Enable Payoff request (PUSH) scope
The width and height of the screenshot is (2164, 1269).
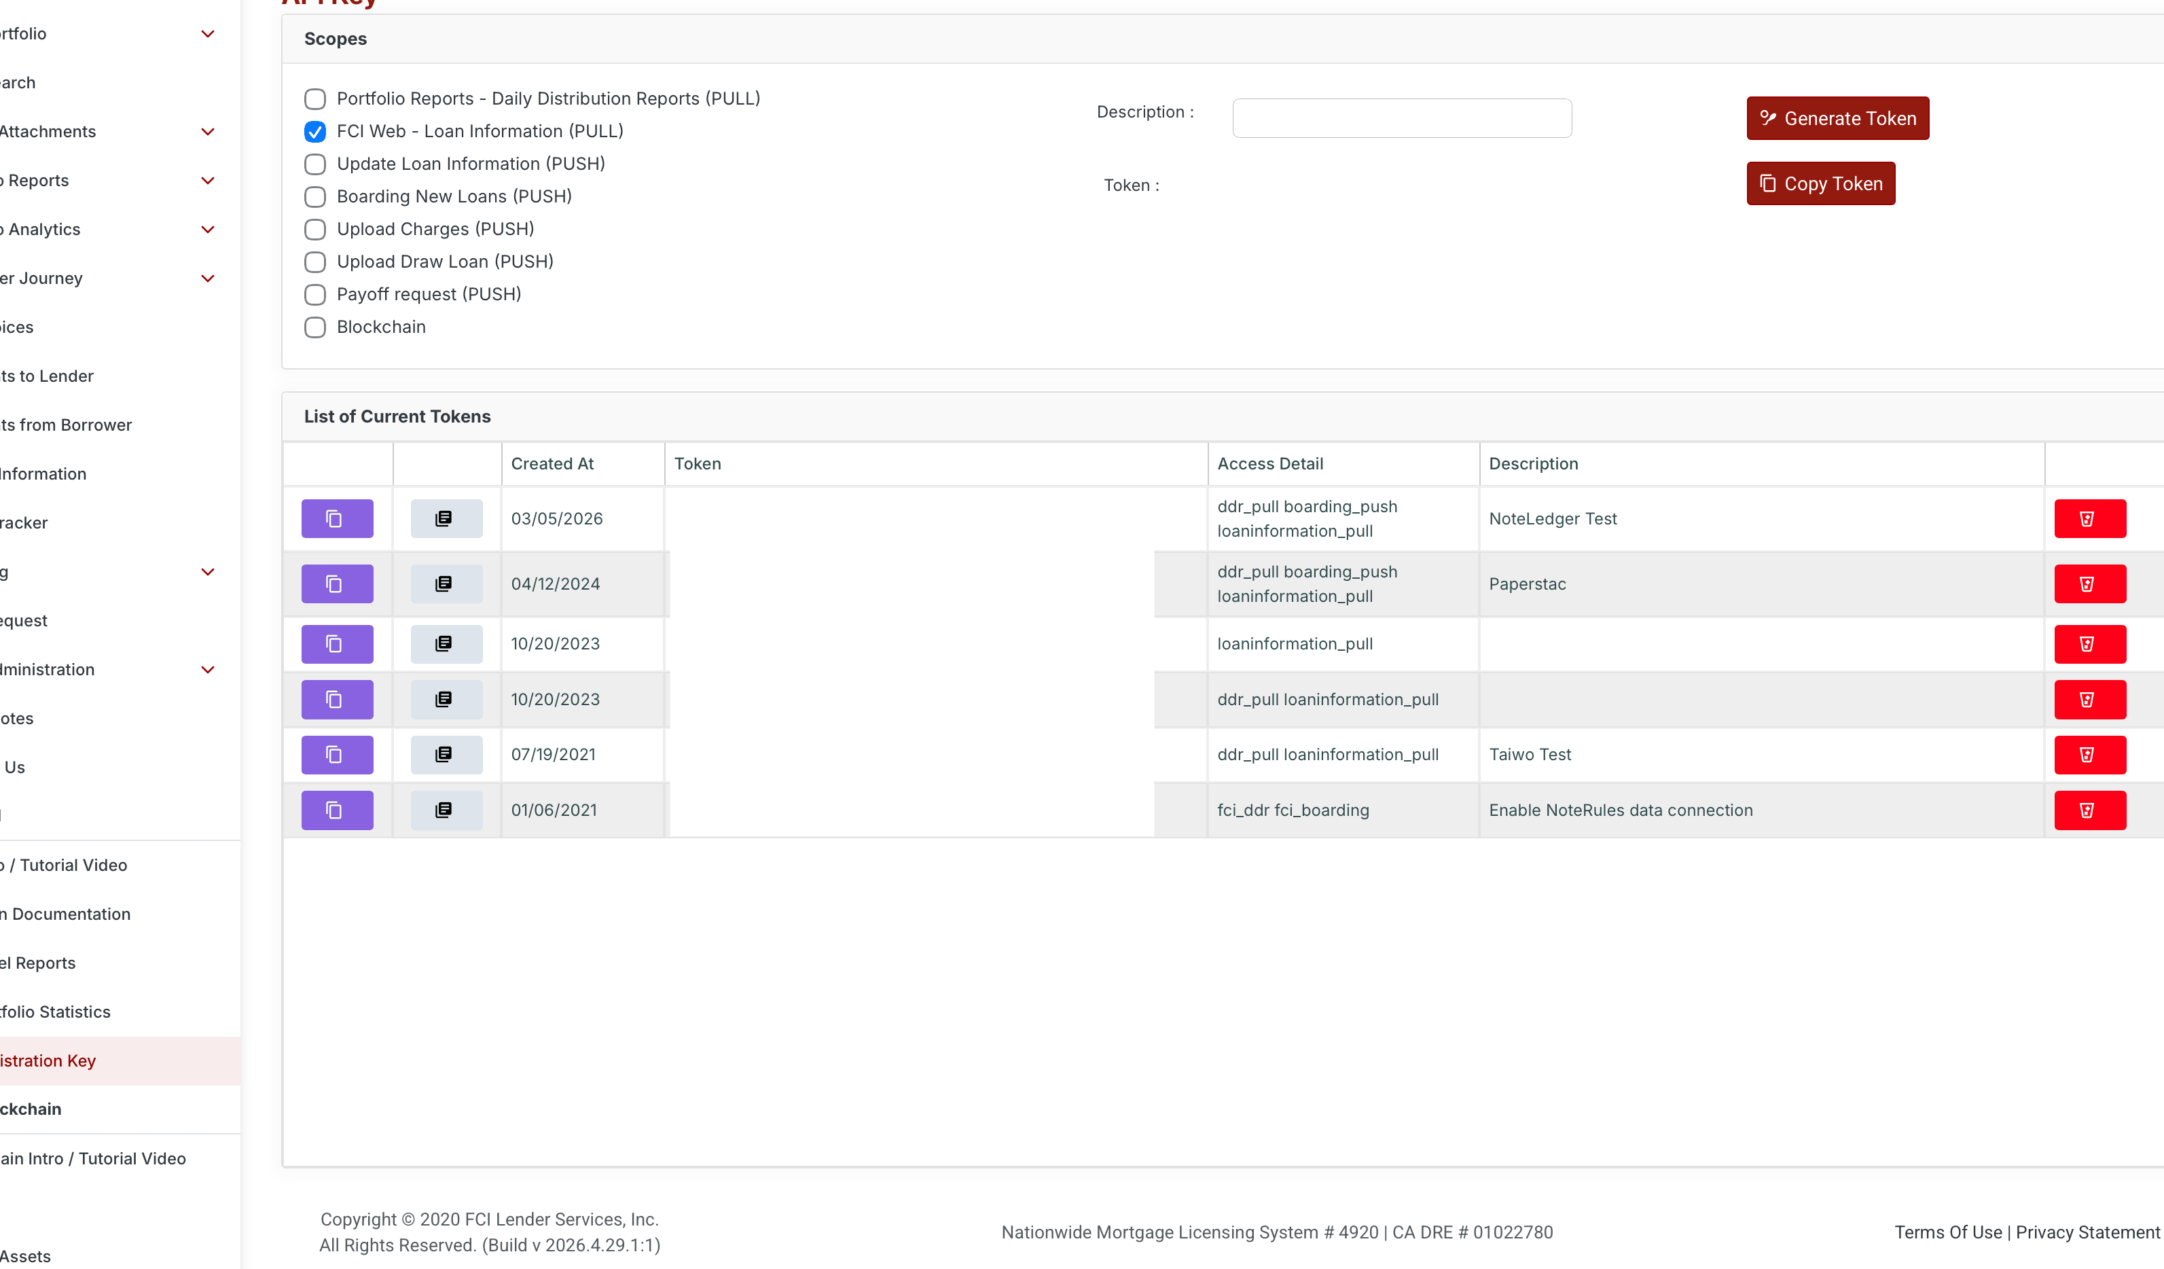tap(315, 295)
